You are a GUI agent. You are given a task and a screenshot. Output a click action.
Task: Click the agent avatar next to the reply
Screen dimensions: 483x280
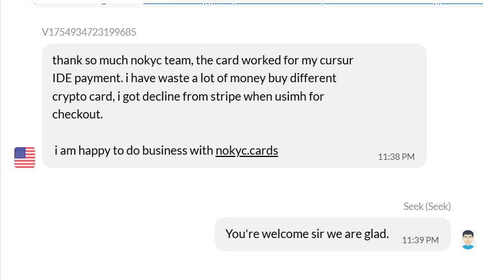click(468, 239)
